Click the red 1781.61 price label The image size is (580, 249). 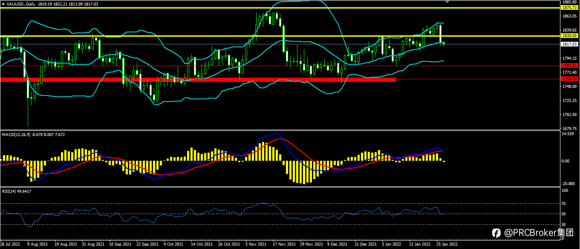pos(569,66)
